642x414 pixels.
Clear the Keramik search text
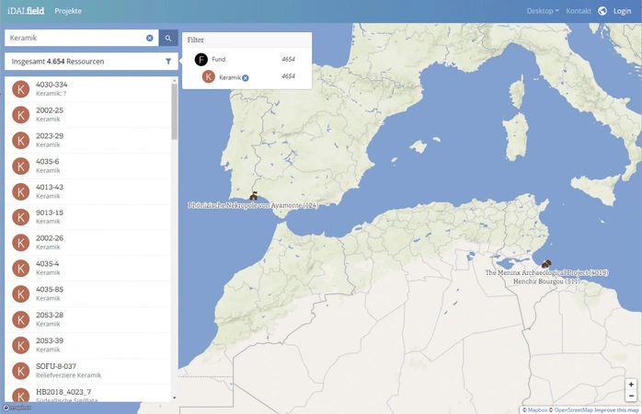pos(150,39)
